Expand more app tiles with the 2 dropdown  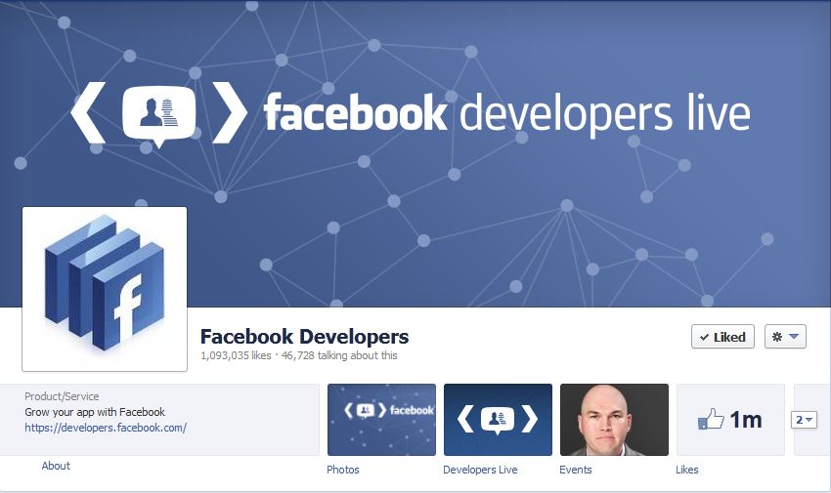(804, 420)
